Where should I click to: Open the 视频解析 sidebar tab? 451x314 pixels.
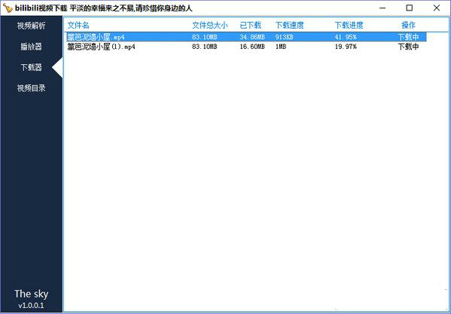(x=31, y=26)
